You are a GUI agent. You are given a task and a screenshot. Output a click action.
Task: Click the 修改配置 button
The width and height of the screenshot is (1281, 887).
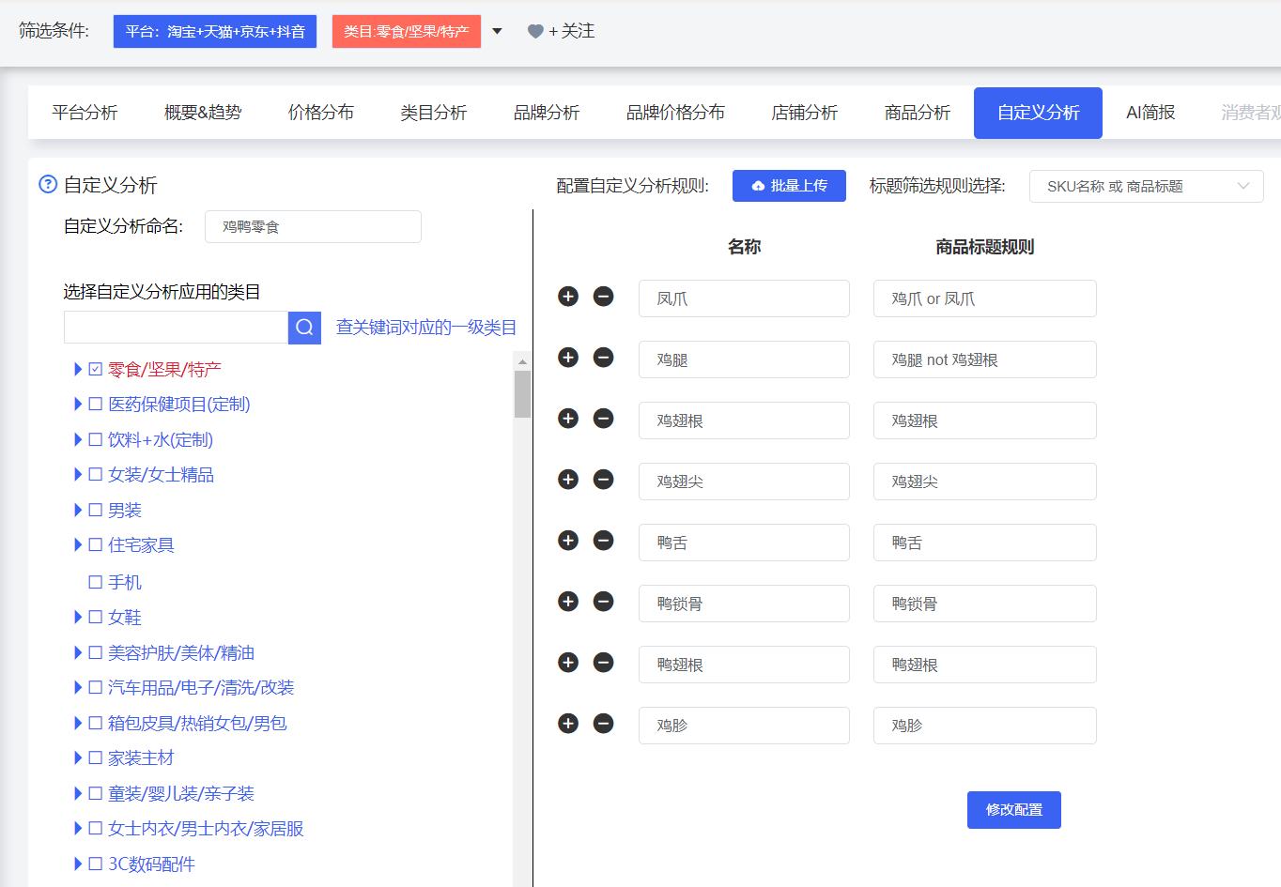pyautogui.click(x=1014, y=810)
